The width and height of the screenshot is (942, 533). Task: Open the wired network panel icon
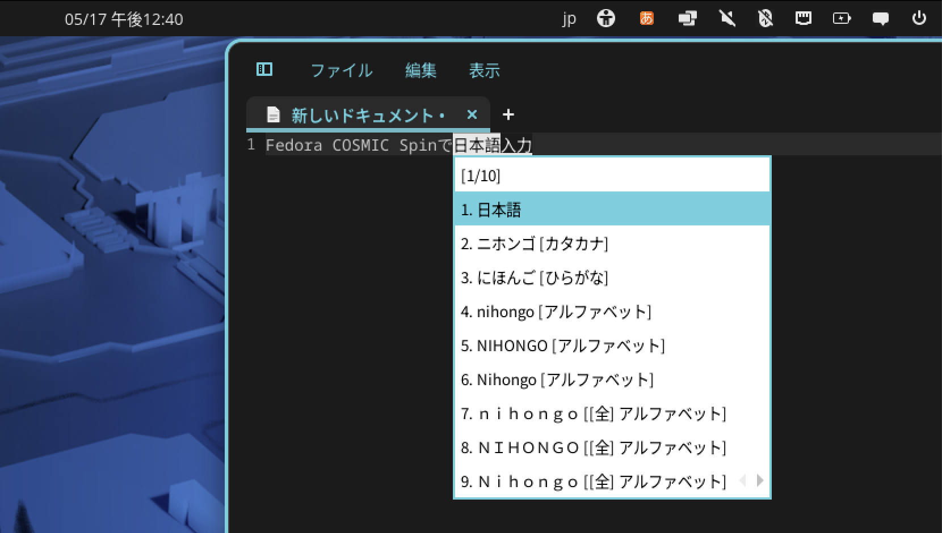click(x=803, y=19)
